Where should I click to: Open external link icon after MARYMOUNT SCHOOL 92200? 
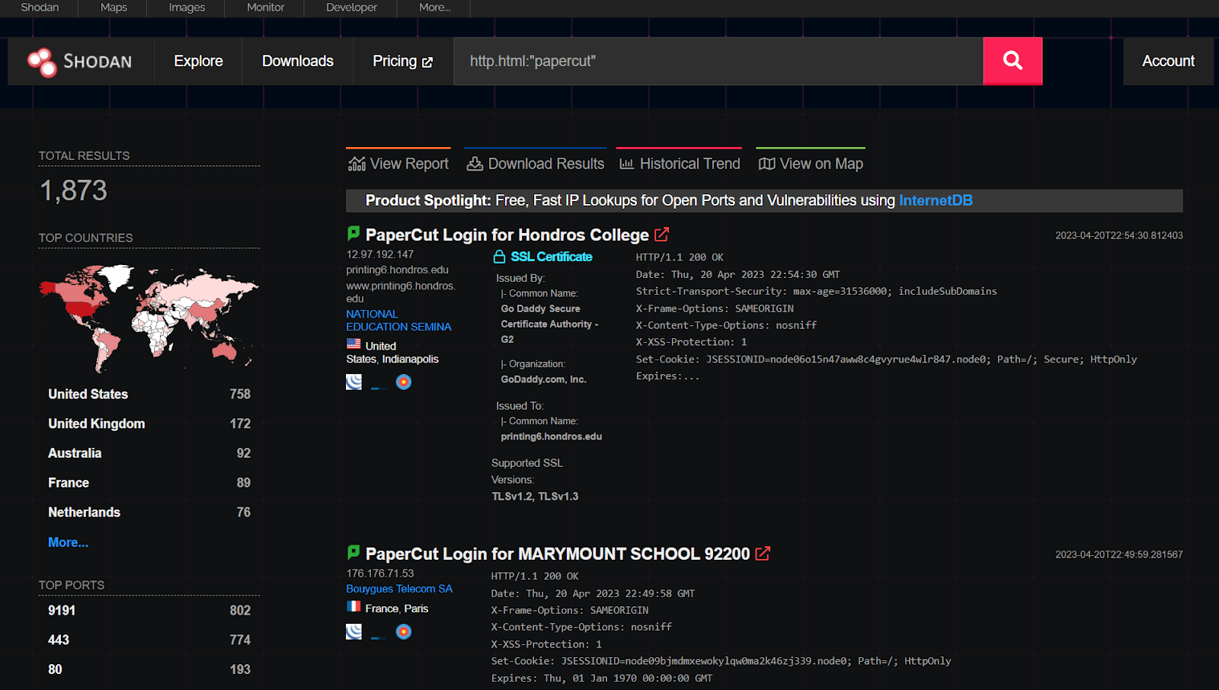point(763,554)
